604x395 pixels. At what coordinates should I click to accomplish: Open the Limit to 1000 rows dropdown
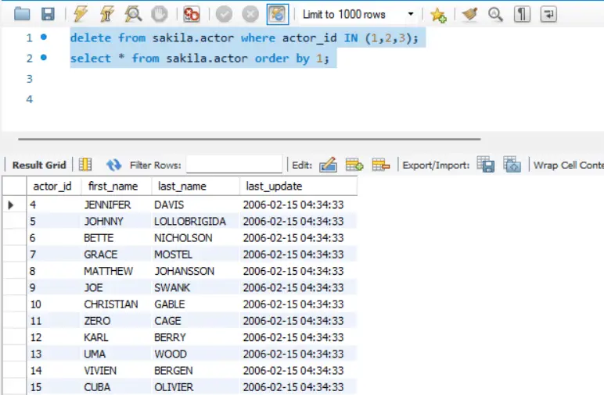(x=358, y=15)
